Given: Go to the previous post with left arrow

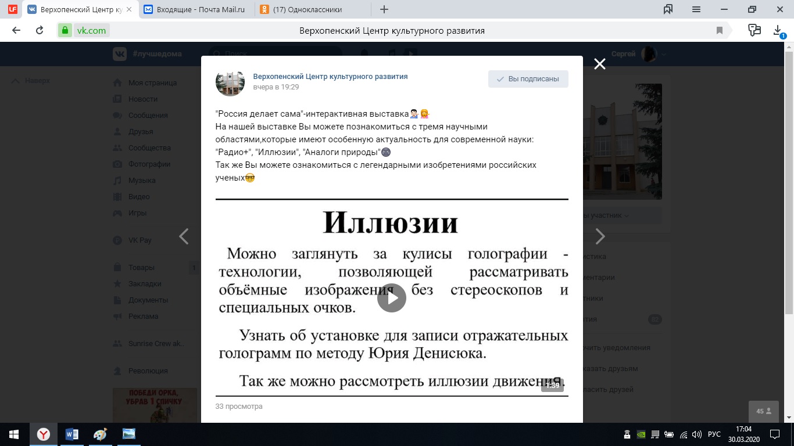Looking at the screenshot, I should coord(184,236).
